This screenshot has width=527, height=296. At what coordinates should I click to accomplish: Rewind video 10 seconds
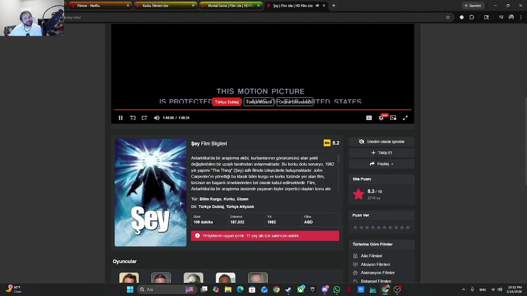tap(133, 118)
